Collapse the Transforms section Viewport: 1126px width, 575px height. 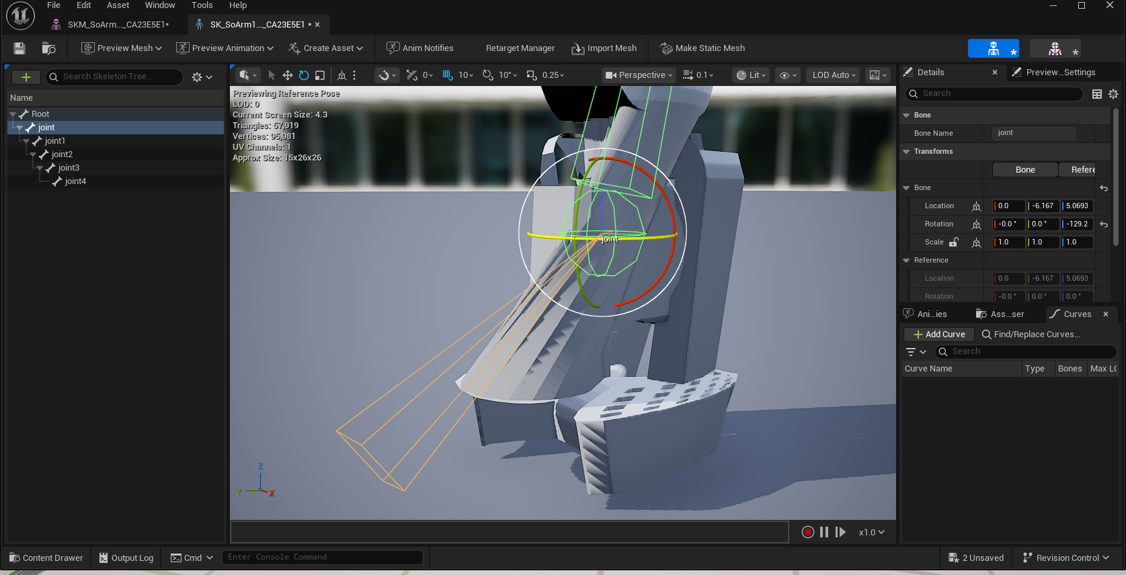click(906, 152)
